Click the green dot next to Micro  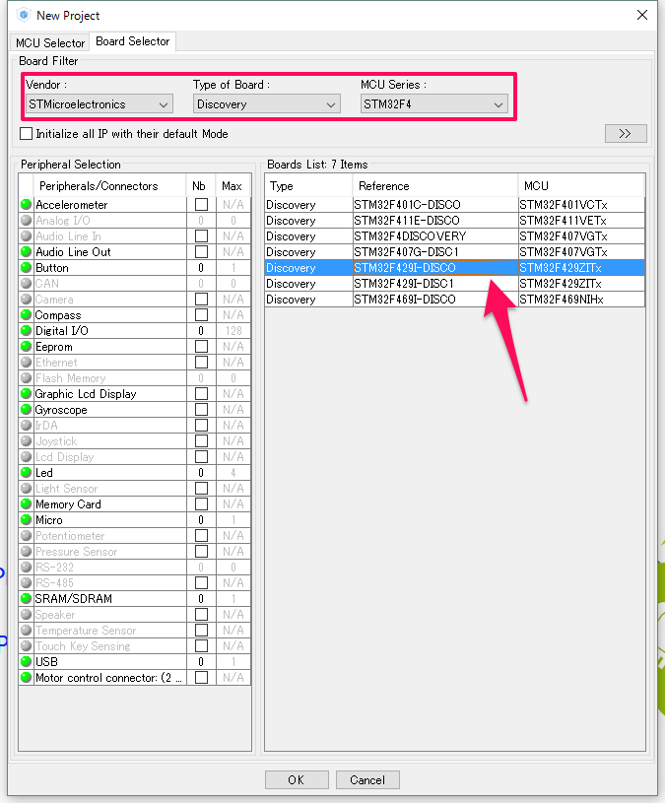(x=27, y=520)
